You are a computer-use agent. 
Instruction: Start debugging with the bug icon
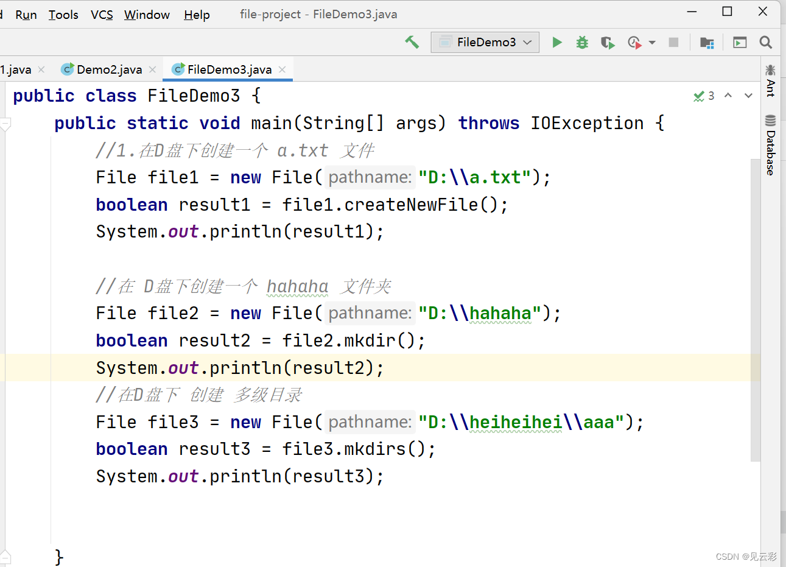point(582,42)
